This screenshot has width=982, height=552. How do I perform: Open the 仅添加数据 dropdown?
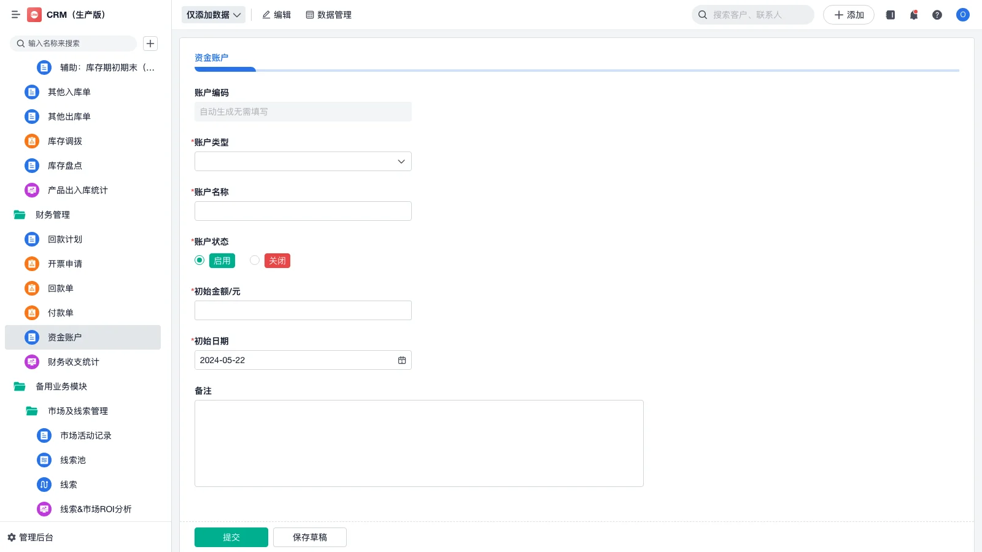pos(213,15)
